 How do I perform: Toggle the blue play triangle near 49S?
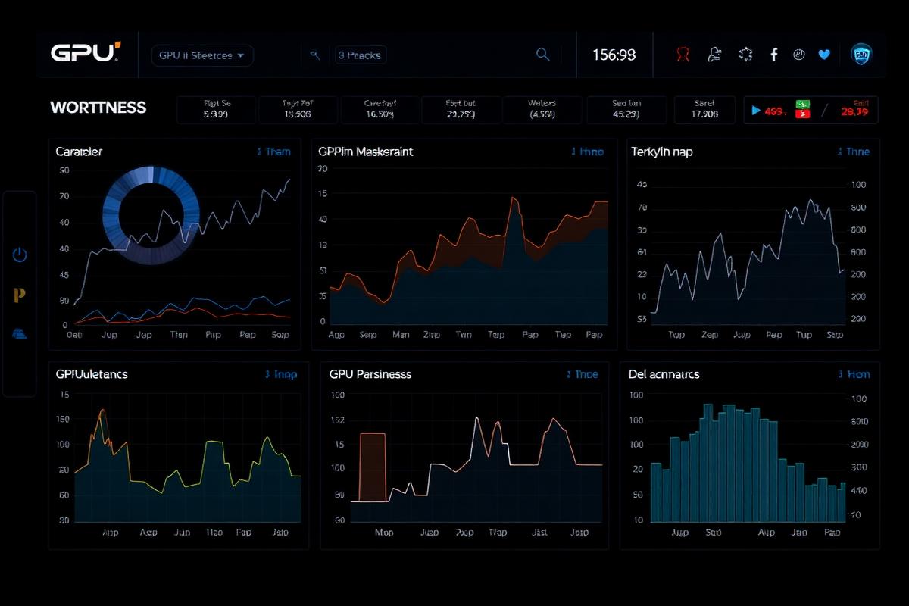coord(755,110)
